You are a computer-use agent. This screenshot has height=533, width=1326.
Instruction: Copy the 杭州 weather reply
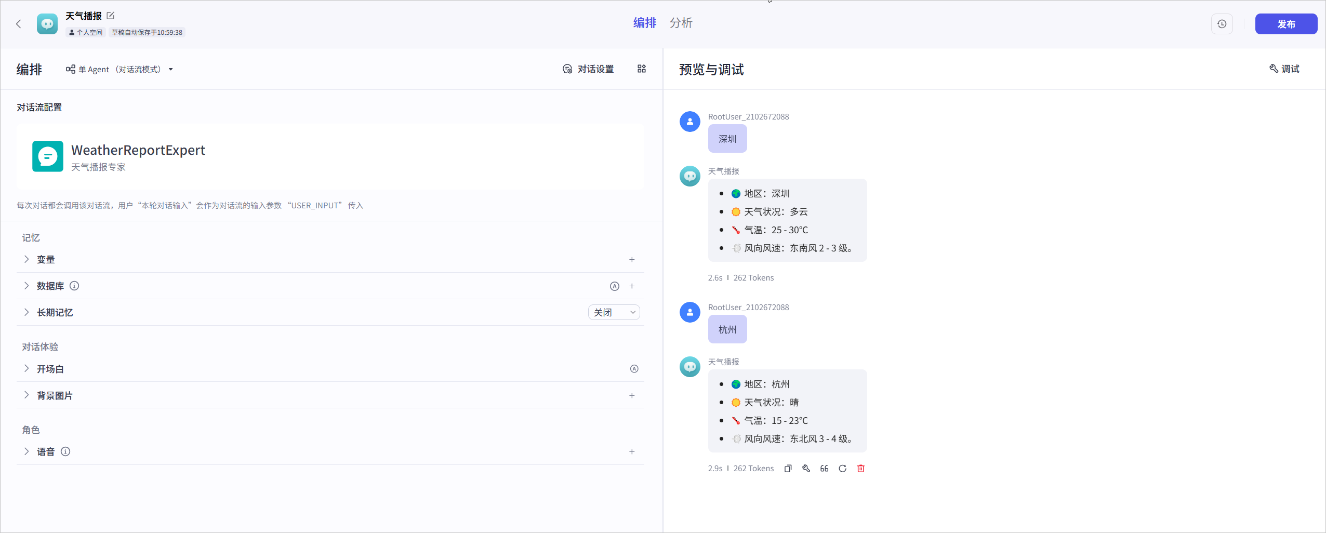coord(788,469)
